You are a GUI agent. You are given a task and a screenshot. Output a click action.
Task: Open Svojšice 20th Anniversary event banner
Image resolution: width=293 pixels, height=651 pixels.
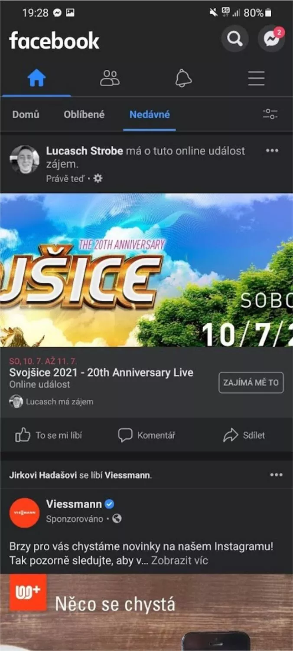pos(146,270)
